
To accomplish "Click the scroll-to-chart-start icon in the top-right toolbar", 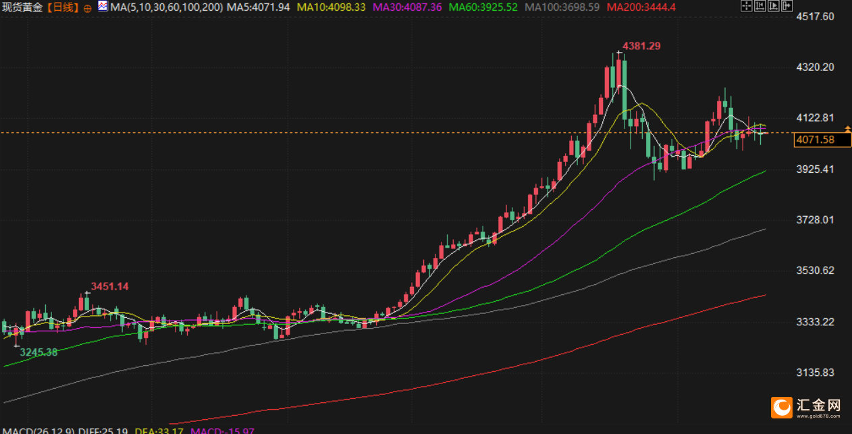I will click(760, 5).
